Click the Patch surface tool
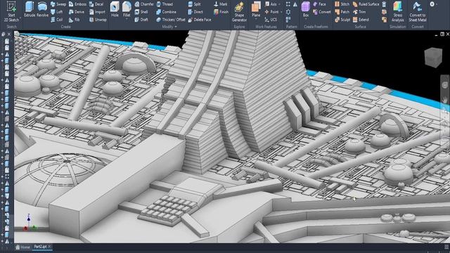450x253 pixels. point(342,12)
